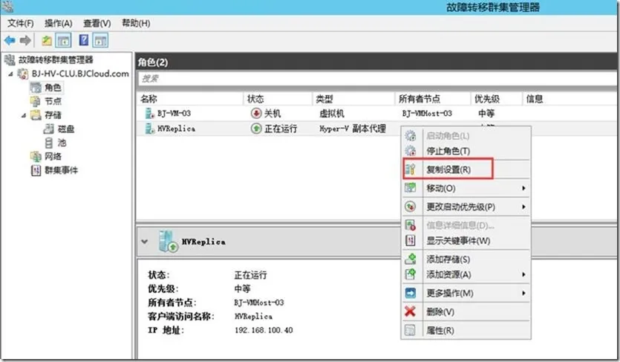Open the 帮助(H) menu
Screen dimensions: 620x362
(136, 23)
